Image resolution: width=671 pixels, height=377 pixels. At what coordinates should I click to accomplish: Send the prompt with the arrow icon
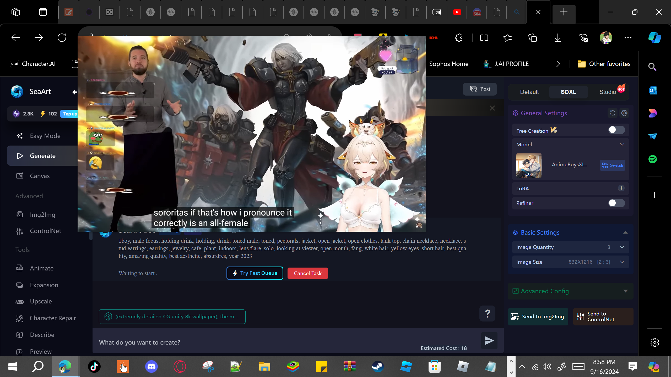click(489, 341)
